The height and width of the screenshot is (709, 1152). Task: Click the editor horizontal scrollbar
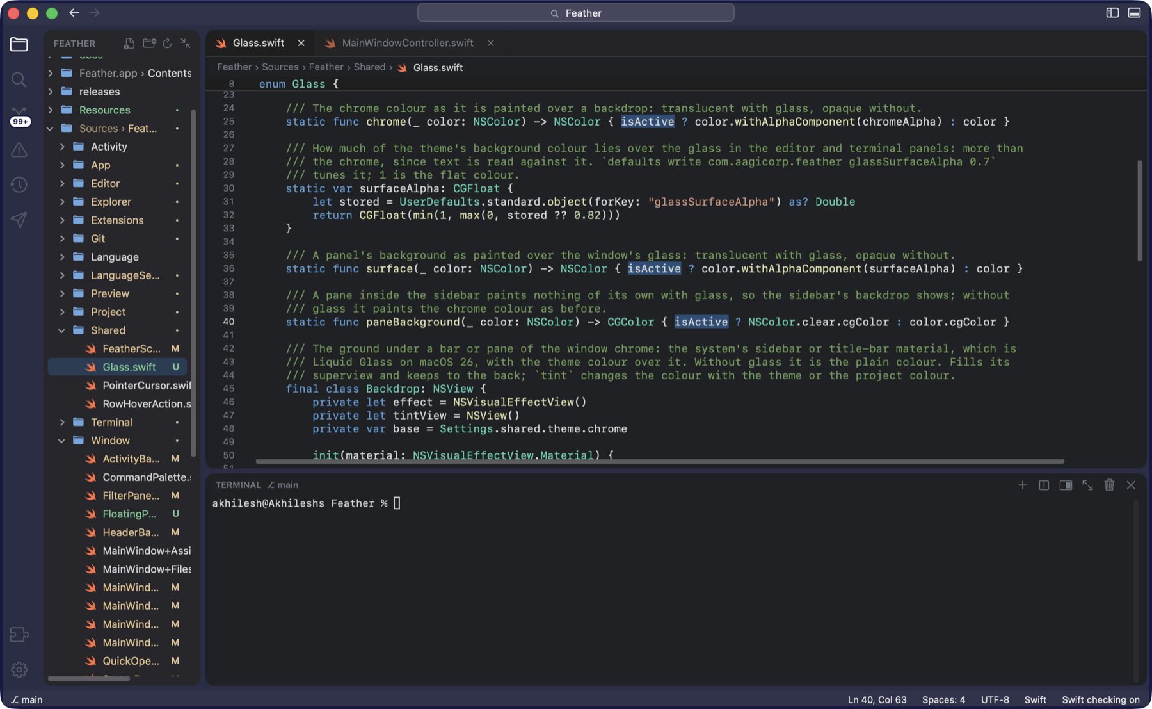click(660, 461)
